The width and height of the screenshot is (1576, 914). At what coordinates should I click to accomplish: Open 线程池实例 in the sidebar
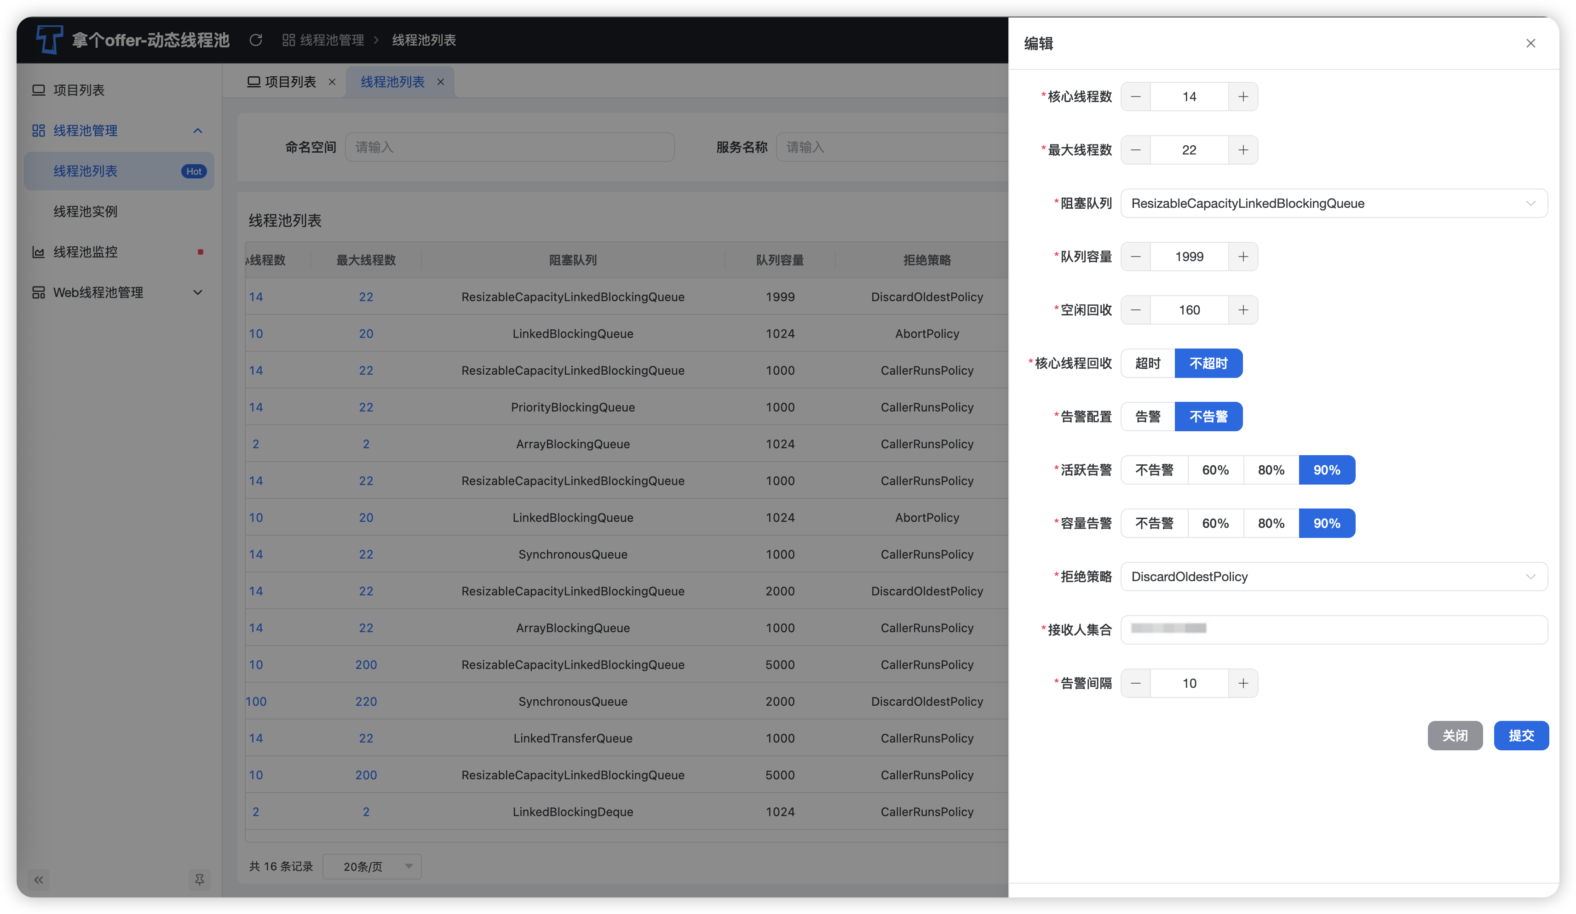tap(86, 212)
